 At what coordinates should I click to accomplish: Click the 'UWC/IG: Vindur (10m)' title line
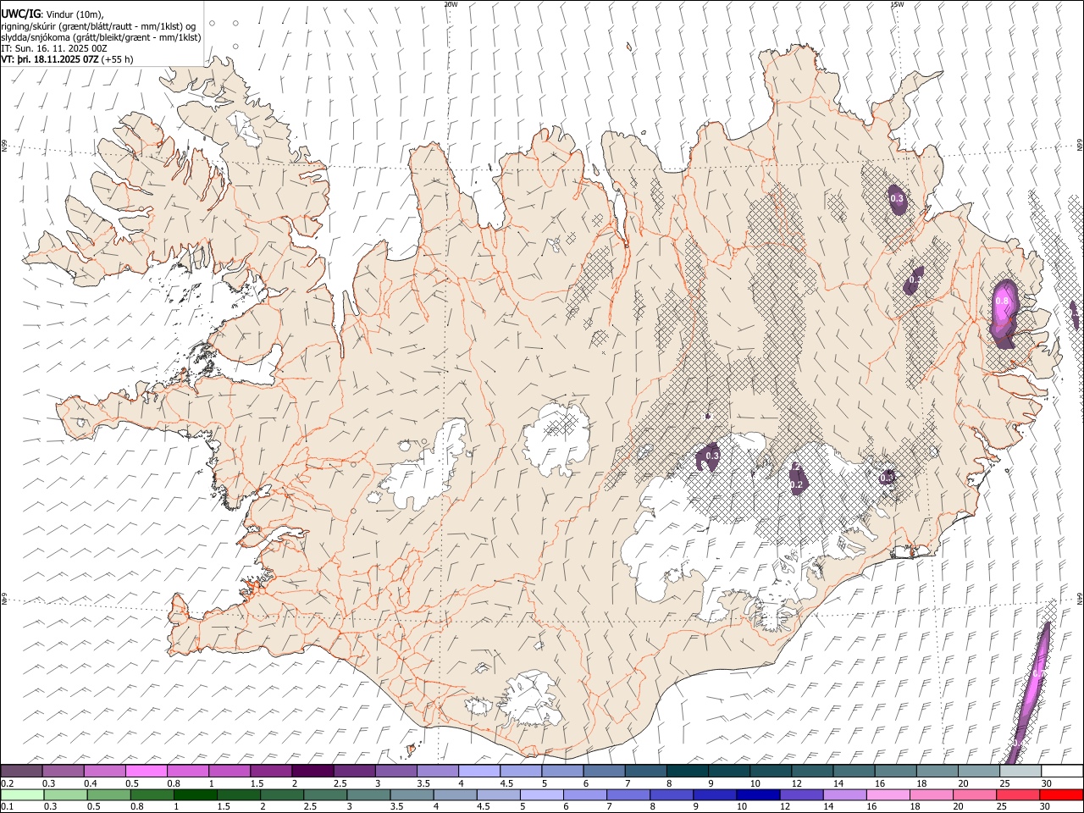pyautogui.click(x=53, y=14)
